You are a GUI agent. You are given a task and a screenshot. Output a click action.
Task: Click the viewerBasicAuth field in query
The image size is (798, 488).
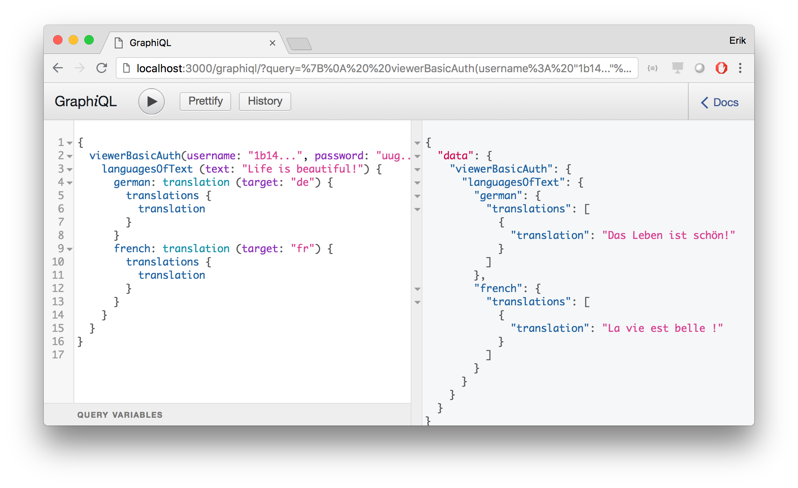point(135,156)
